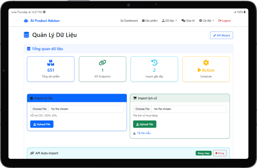Expand the Cài đặt dropdown menu
This screenshot has height=168, width=257.
206,21
